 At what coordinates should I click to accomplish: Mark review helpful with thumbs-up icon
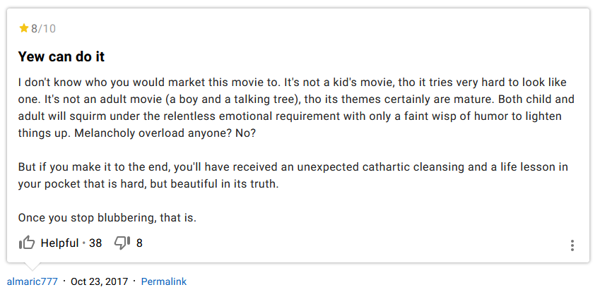27,243
